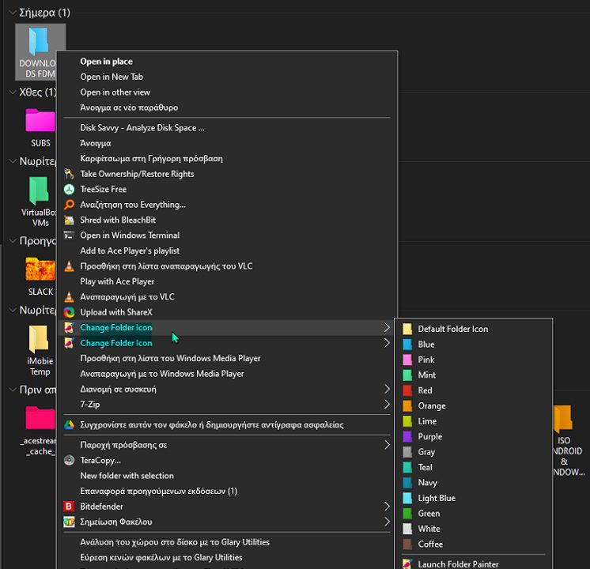The image size is (590, 569).
Task: Select the green VirtualBox VMs folder
Action: pyautogui.click(x=39, y=202)
